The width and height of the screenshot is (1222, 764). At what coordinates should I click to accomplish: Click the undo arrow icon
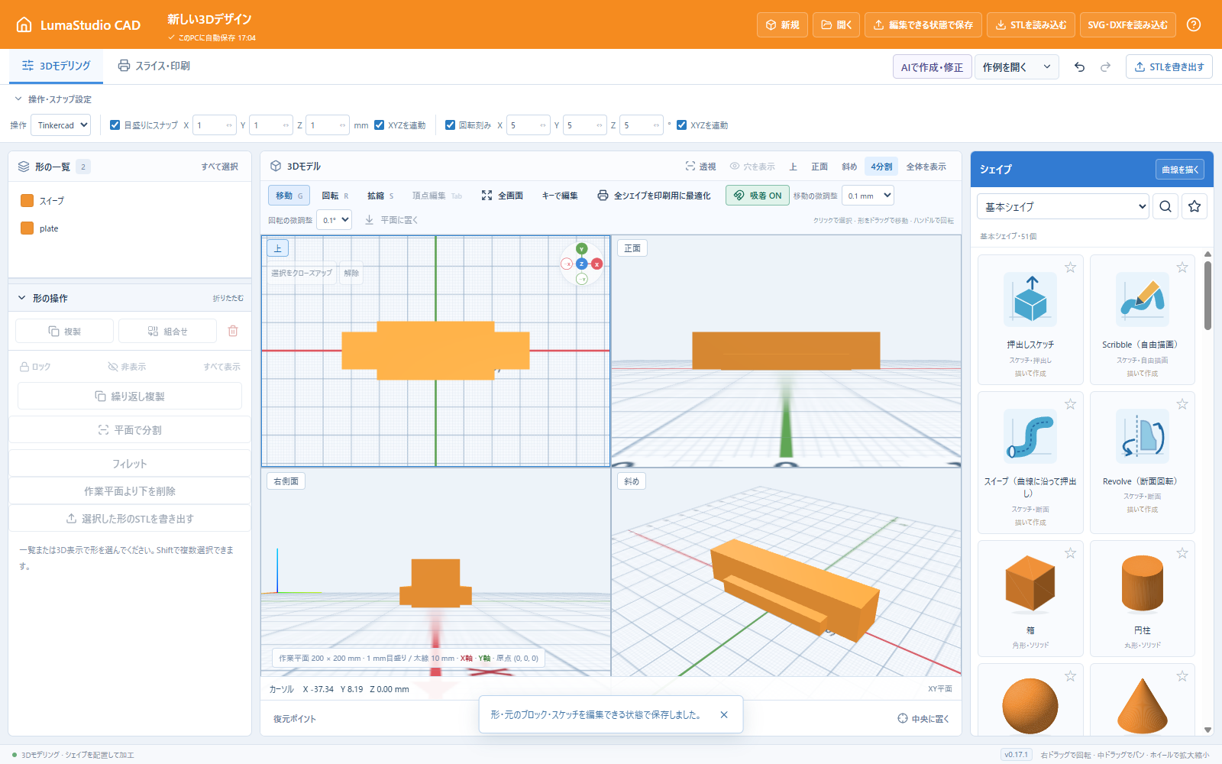coord(1079,67)
